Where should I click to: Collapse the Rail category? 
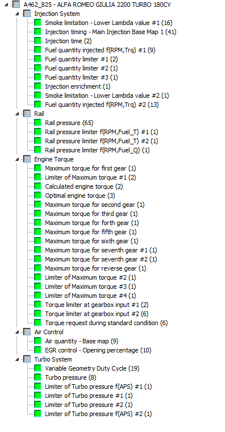18,114
